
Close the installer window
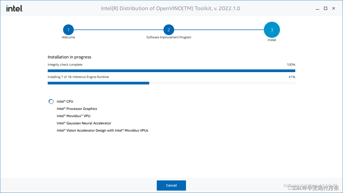click(334, 8)
